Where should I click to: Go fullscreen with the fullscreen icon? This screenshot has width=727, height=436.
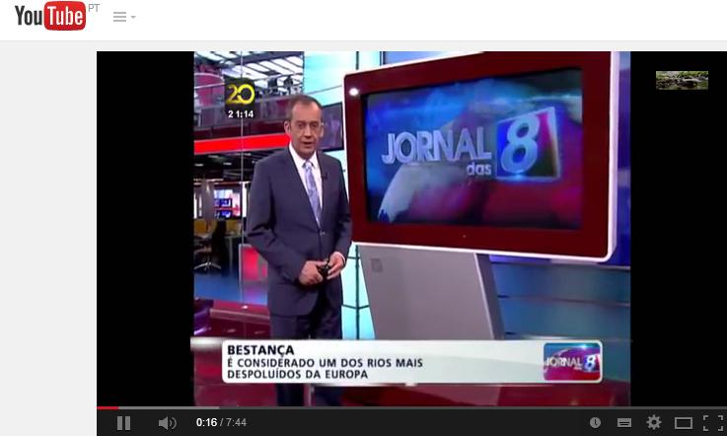(713, 423)
